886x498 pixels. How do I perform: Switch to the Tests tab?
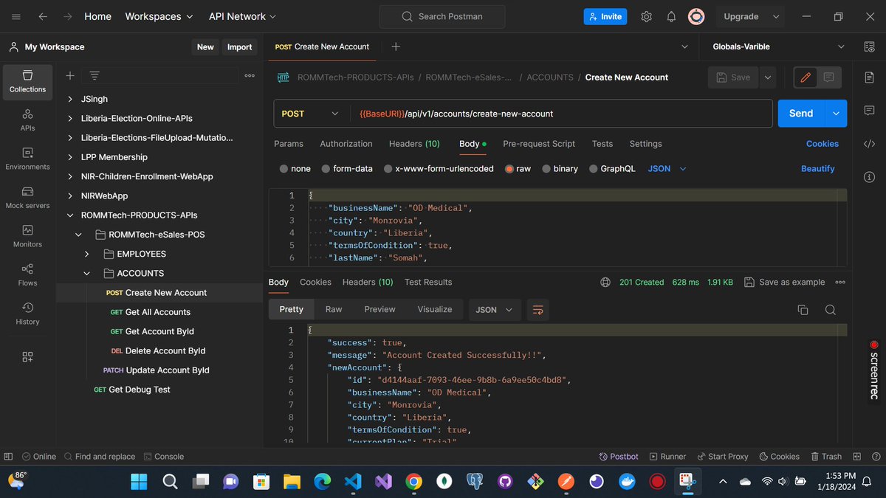[x=602, y=144]
